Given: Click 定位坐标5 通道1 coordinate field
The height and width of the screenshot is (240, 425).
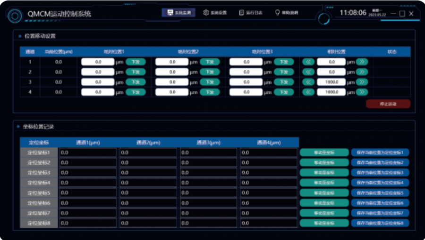Looking at the screenshot, I should click(88, 192).
